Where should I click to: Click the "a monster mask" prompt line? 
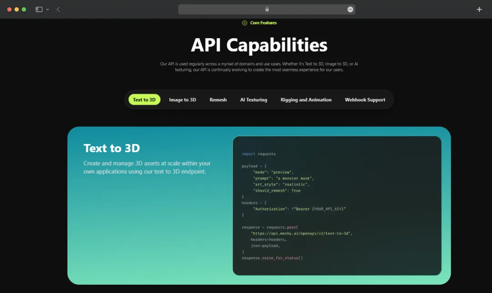[283, 178]
